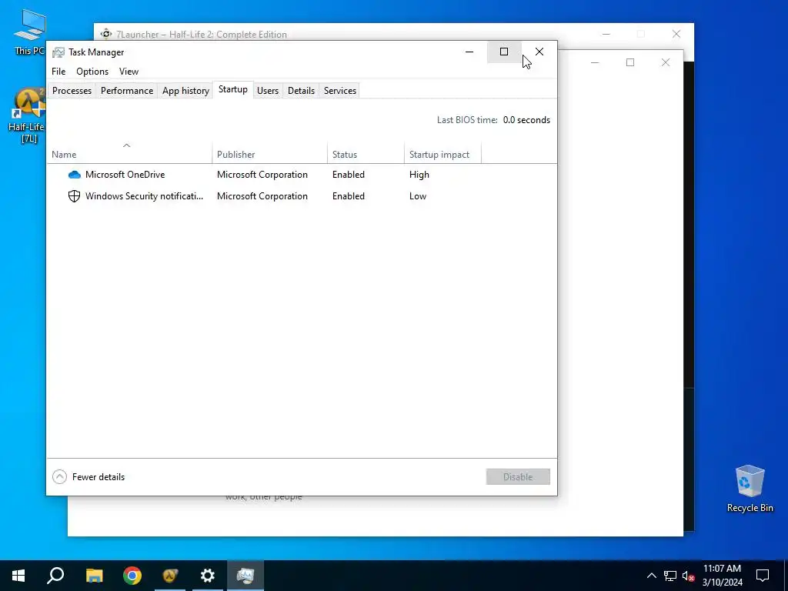Click the Task Manager title bar icon

click(58, 52)
